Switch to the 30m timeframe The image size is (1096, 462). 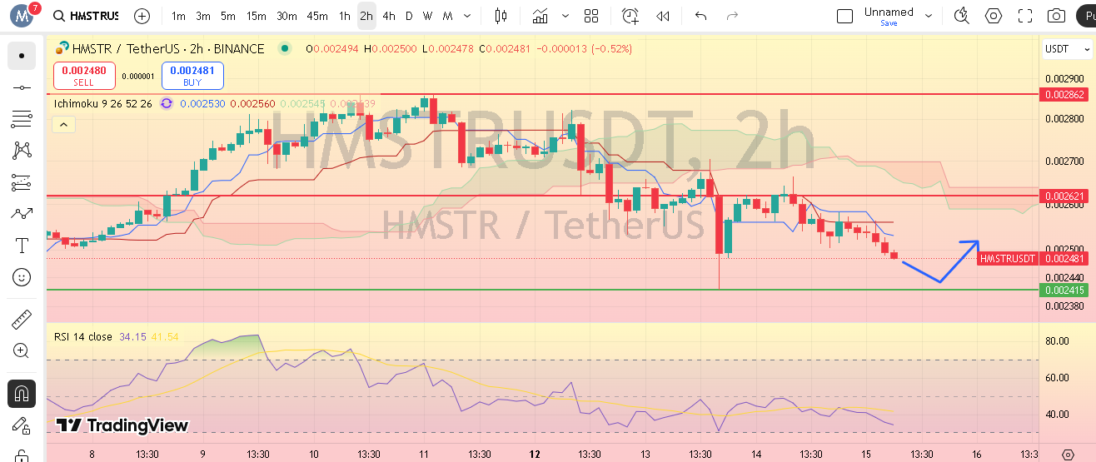coord(286,16)
